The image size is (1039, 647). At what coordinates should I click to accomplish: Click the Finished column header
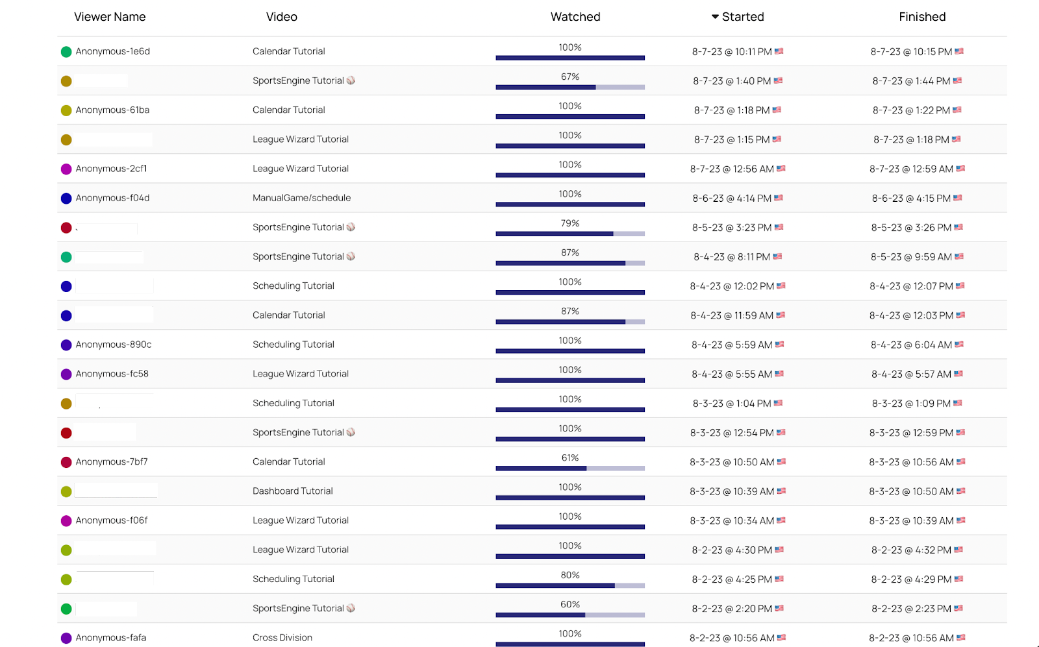point(922,17)
